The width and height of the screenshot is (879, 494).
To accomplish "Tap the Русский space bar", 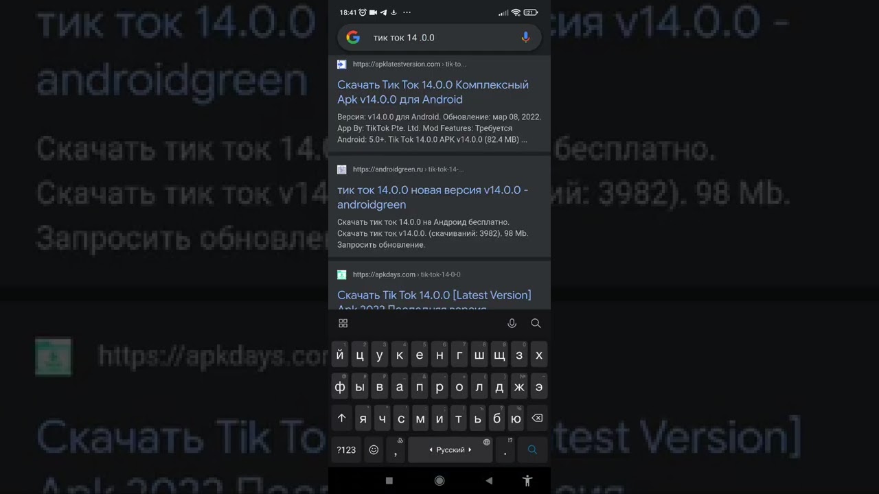I will (450, 450).
